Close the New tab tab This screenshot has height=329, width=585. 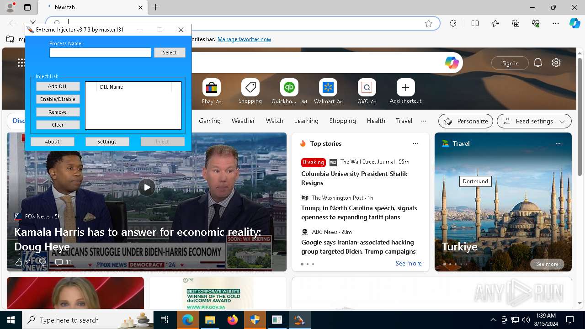tap(141, 7)
